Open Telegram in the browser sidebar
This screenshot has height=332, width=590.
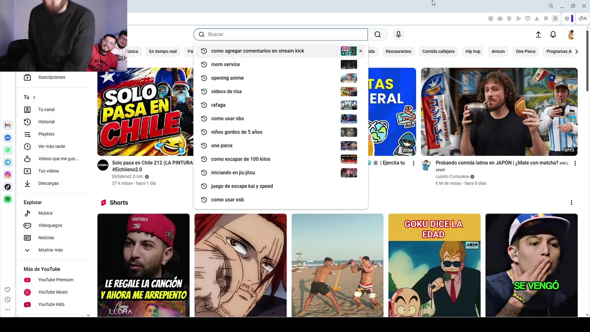[7, 162]
